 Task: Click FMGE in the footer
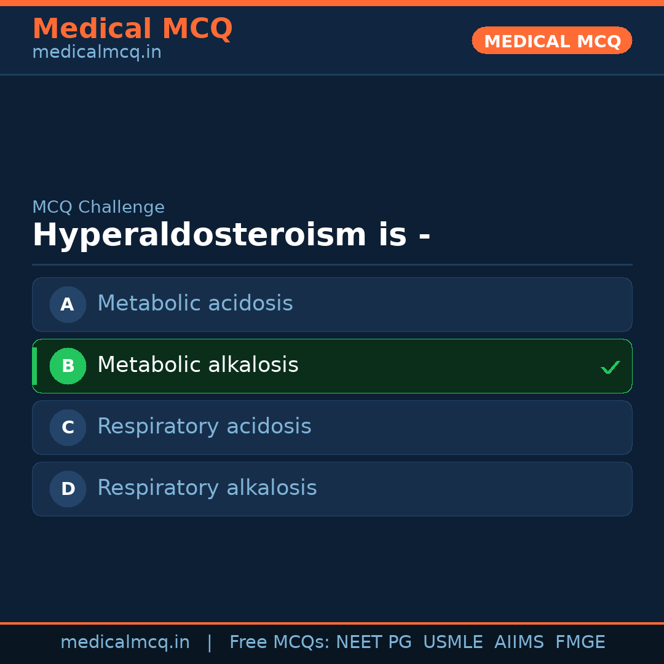click(x=580, y=642)
